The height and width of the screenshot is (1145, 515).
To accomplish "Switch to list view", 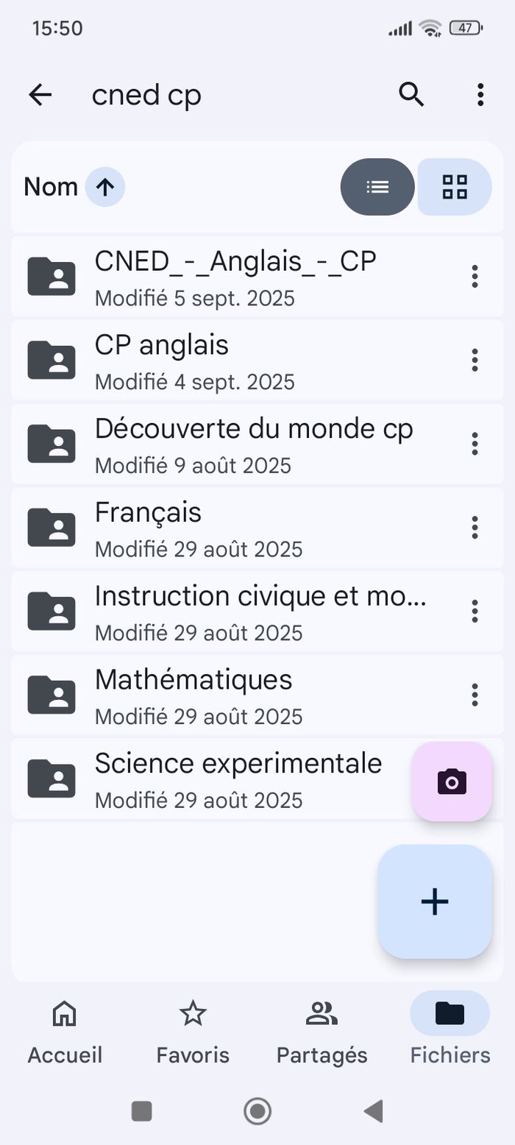I will (377, 187).
